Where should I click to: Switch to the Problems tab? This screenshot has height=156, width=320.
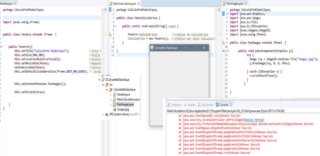[177, 105]
